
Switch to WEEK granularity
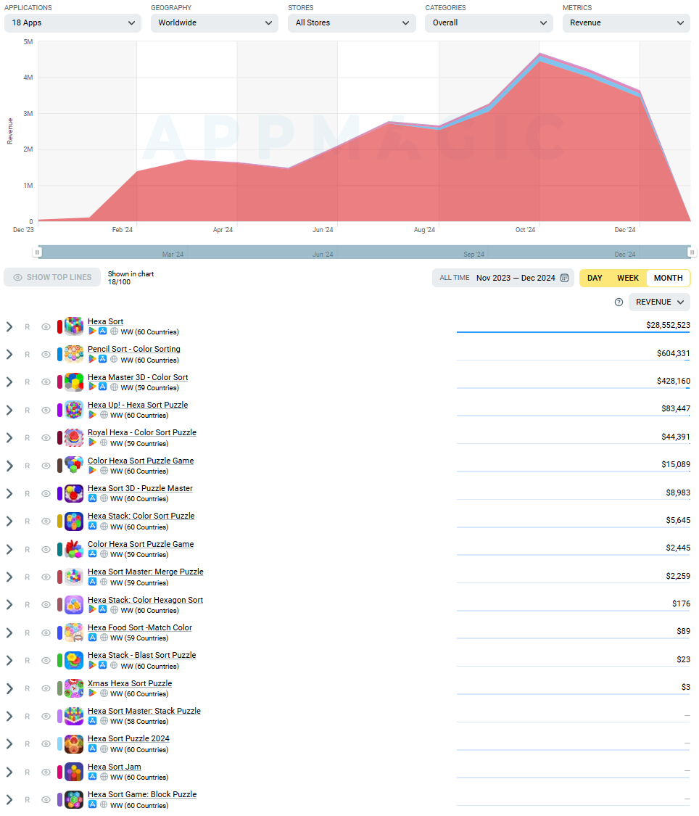628,278
